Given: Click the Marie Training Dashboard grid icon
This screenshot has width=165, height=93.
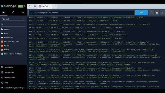Looking at the screenshot, I should (x=2, y=54).
